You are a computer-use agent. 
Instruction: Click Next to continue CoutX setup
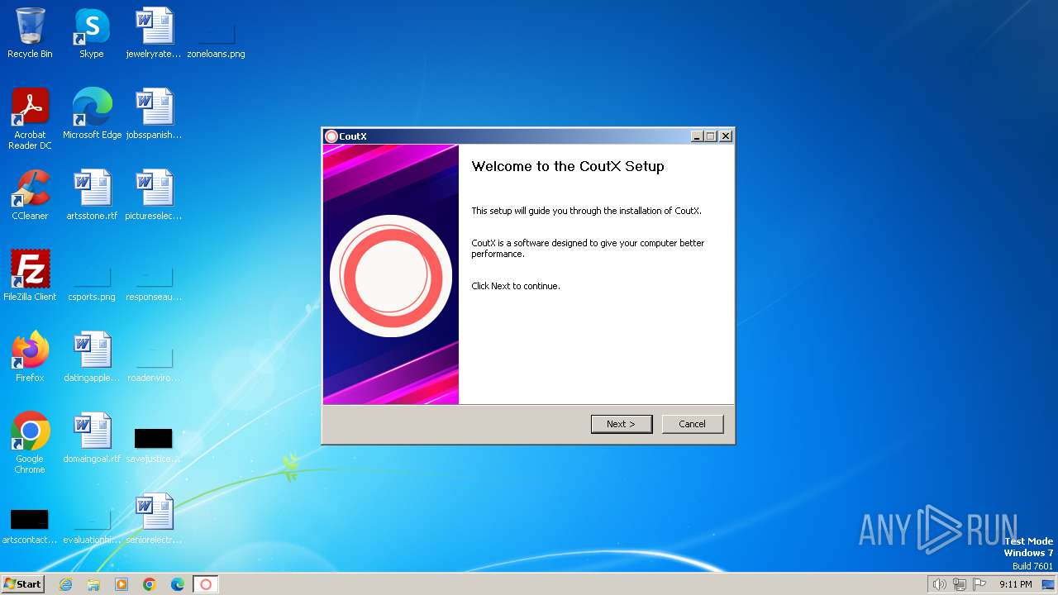tap(622, 424)
